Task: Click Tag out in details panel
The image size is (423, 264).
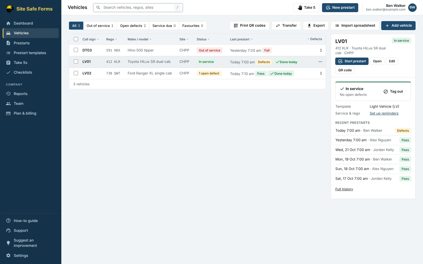Action: (393, 92)
